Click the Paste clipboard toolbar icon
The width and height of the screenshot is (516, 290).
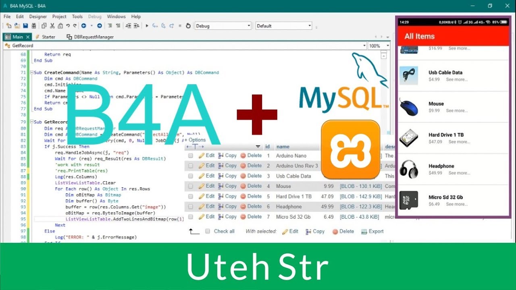pos(60,26)
